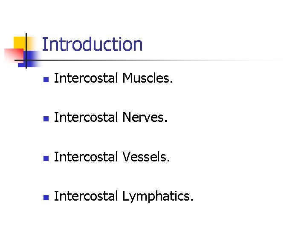The width and height of the screenshot is (307, 230).
Task: Click the word Intercostal in the third bullet
Action: pyautogui.click(x=86, y=157)
